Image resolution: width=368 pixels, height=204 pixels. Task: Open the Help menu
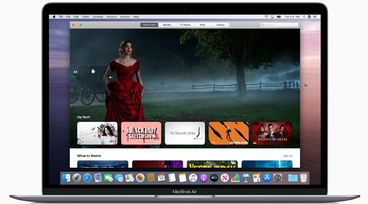136,17
